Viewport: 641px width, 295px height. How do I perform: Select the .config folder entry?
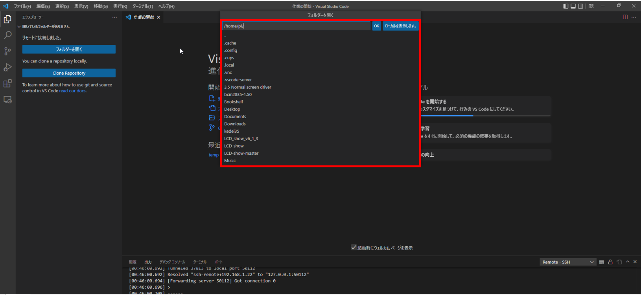[320, 51]
